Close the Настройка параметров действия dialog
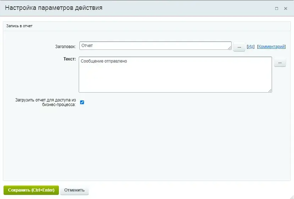The image size is (294, 199). point(285,8)
